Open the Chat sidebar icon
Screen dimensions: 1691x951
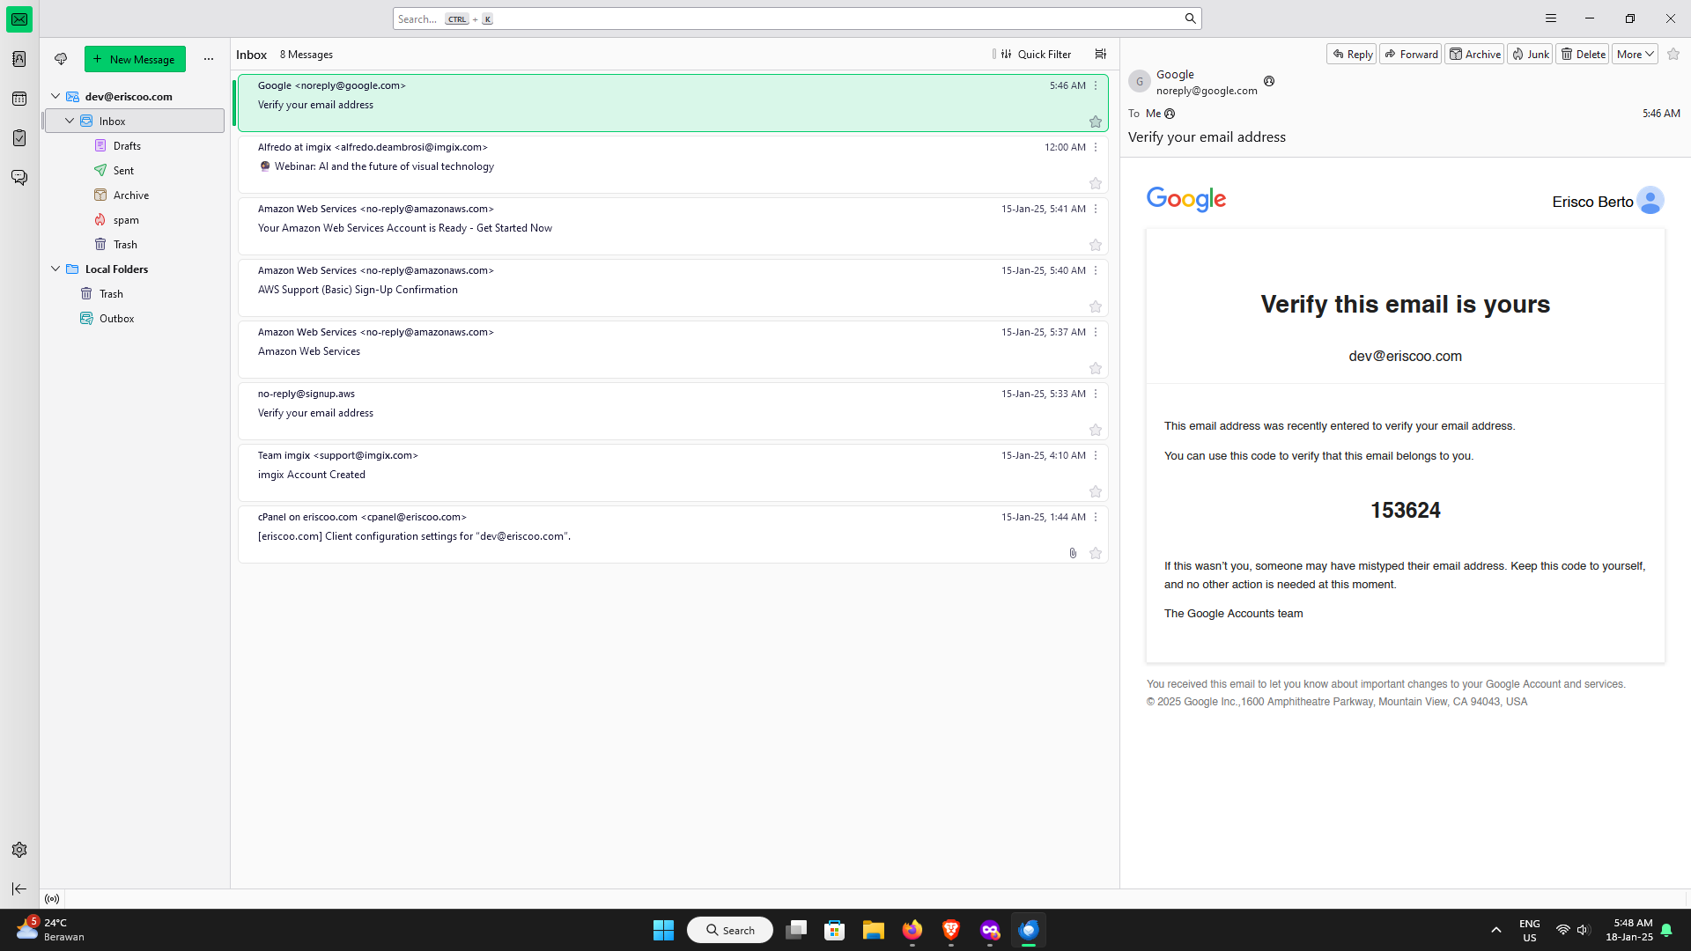click(x=19, y=178)
